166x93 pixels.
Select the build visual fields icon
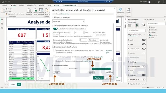pos(130,25)
